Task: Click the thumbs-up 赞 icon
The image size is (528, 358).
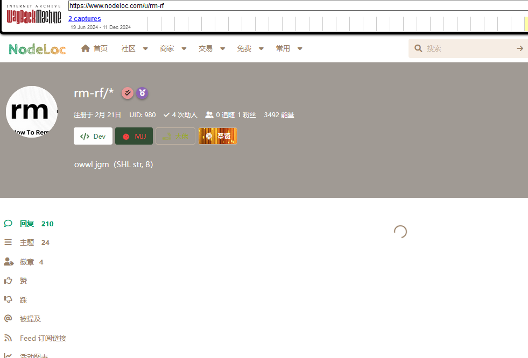Action: (8, 281)
